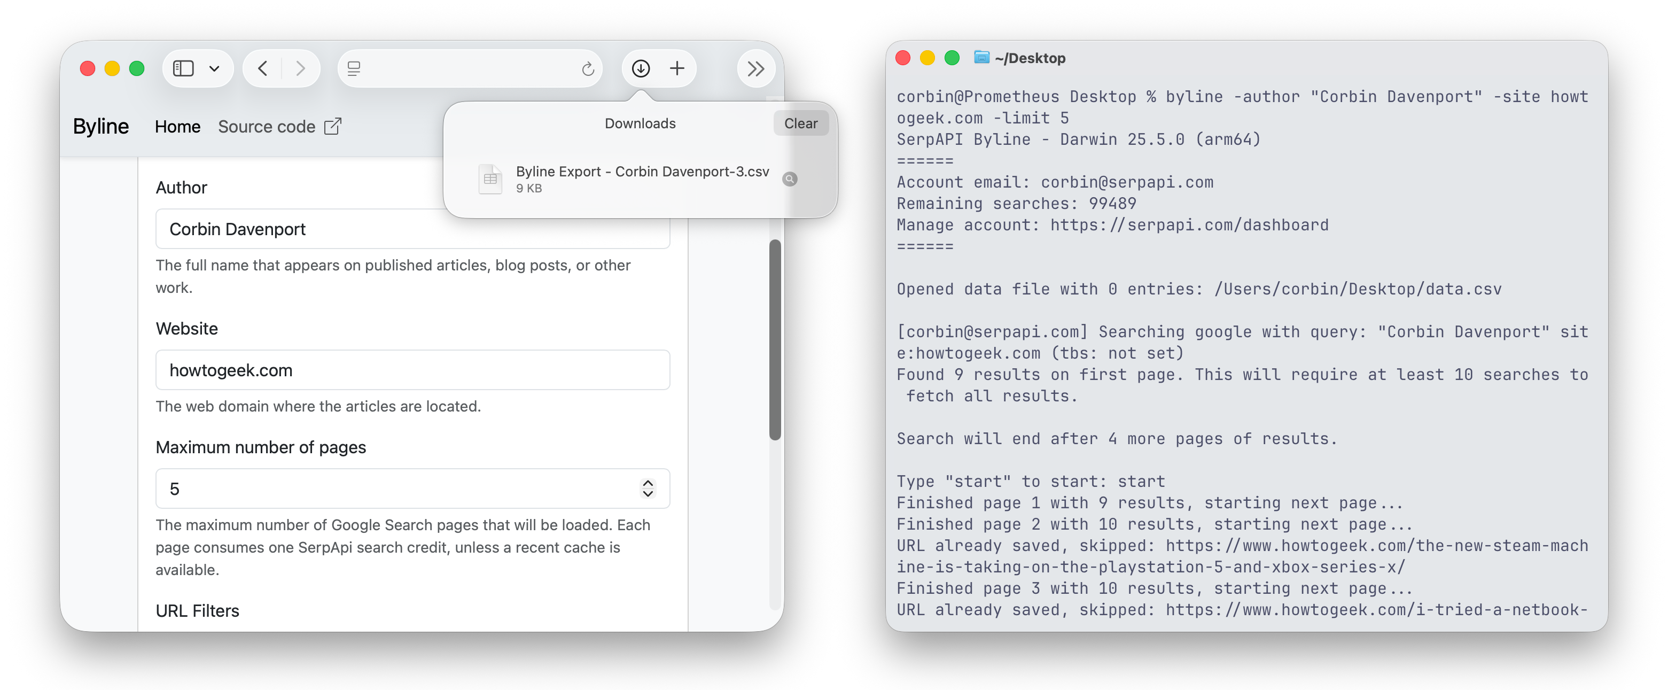Screen dimensions: 1668x690
Task: Click 'Search will end after 4 more pages' line
Action: [x=1117, y=439]
